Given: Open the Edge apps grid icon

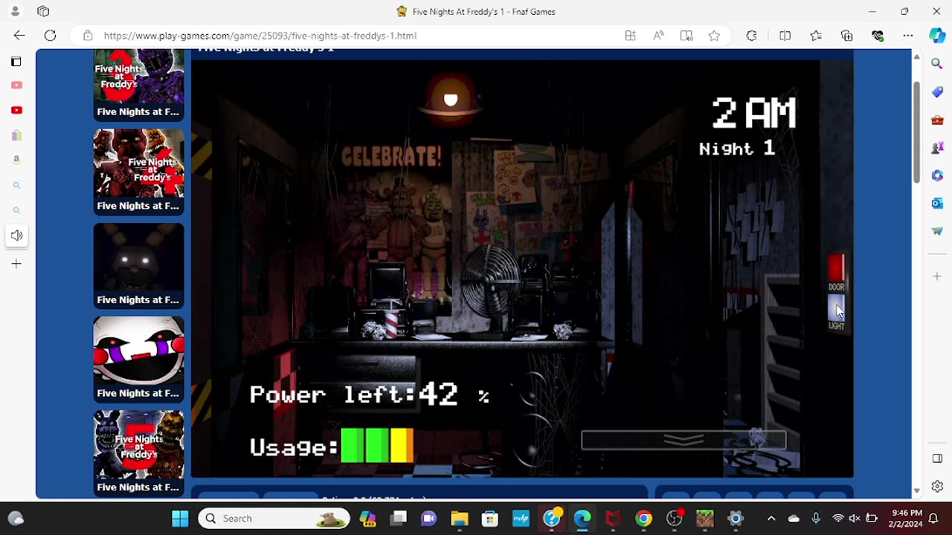Looking at the screenshot, I should (630, 36).
